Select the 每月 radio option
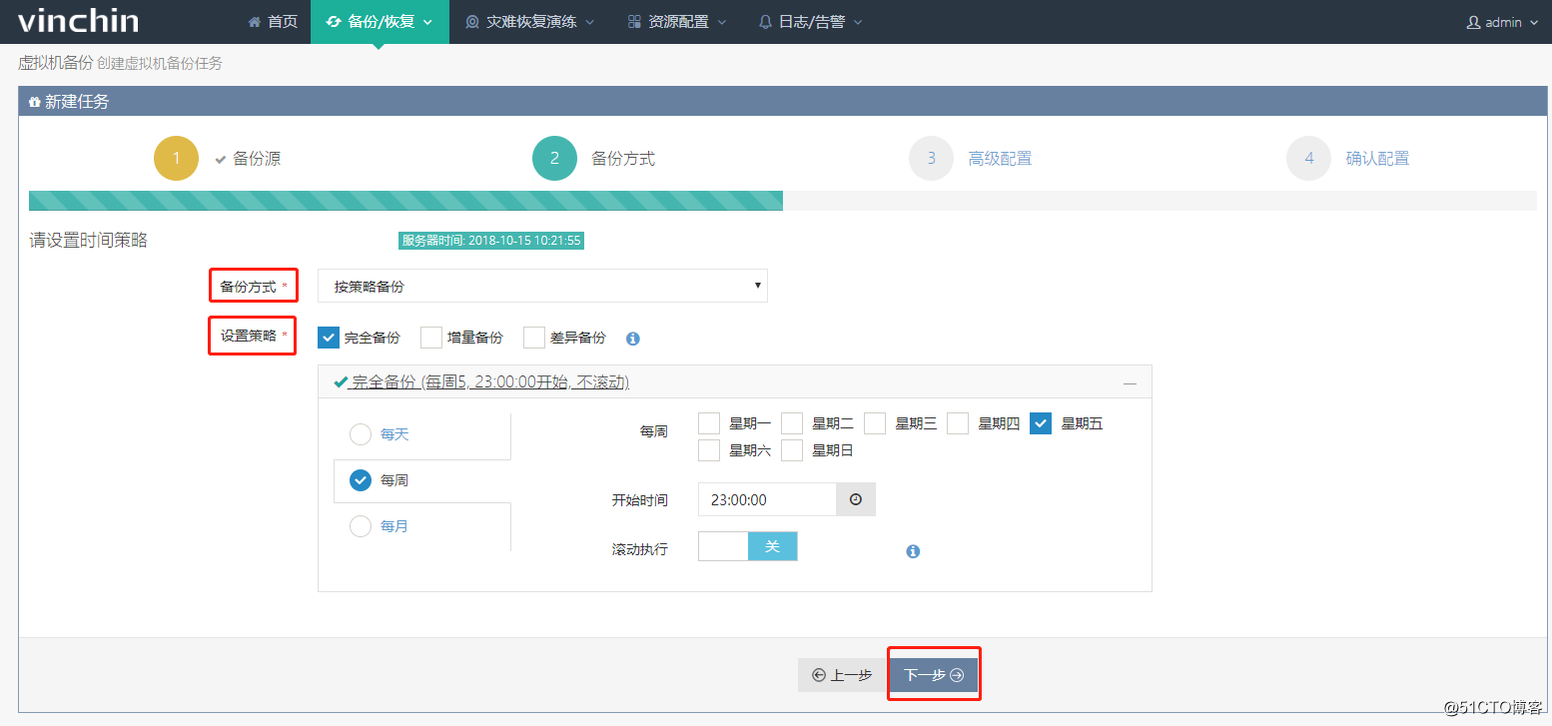 (x=361, y=526)
